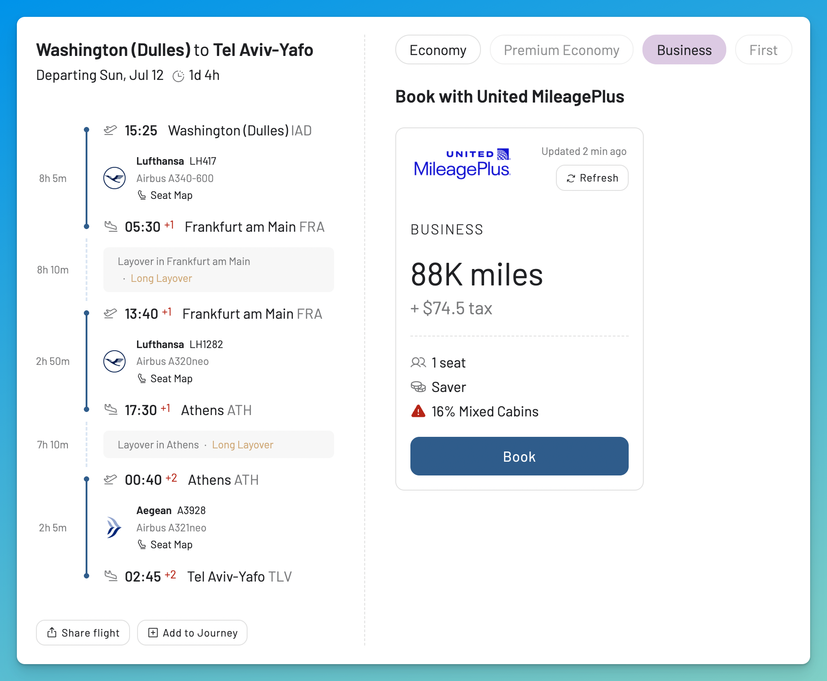Click the red Mixed Cabins warning icon
This screenshot has width=827, height=681.
tap(418, 411)
